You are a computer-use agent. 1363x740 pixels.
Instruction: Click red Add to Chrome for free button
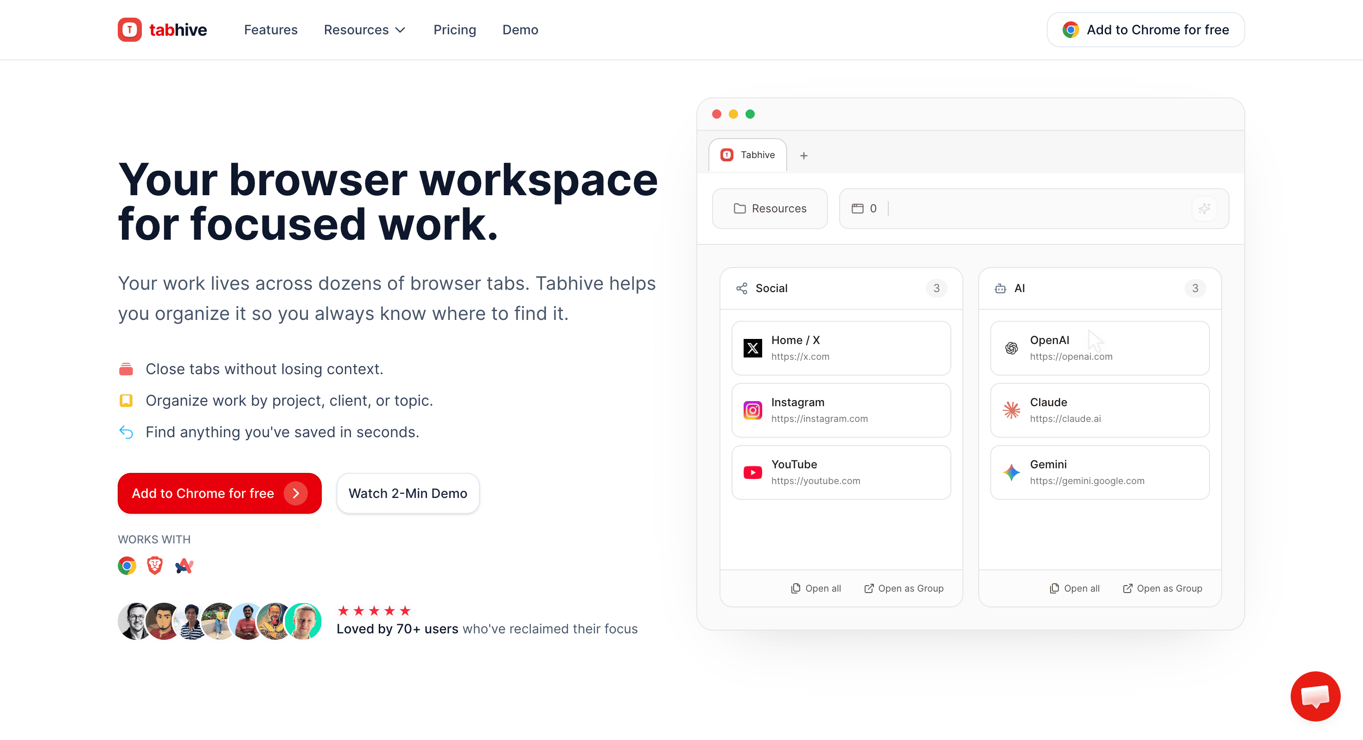click(220, 493)
